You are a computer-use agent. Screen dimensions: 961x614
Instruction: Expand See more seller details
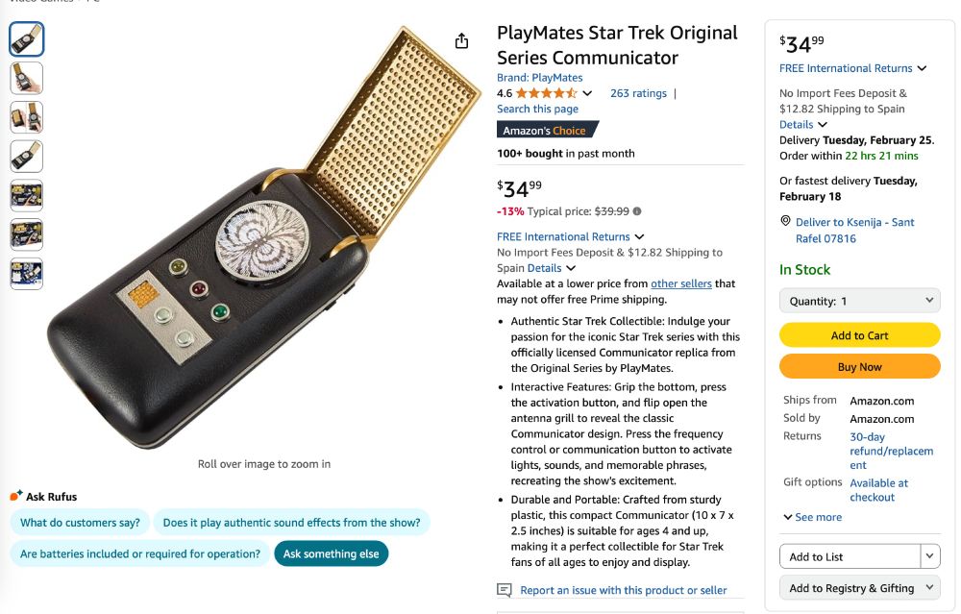(813, 517)
